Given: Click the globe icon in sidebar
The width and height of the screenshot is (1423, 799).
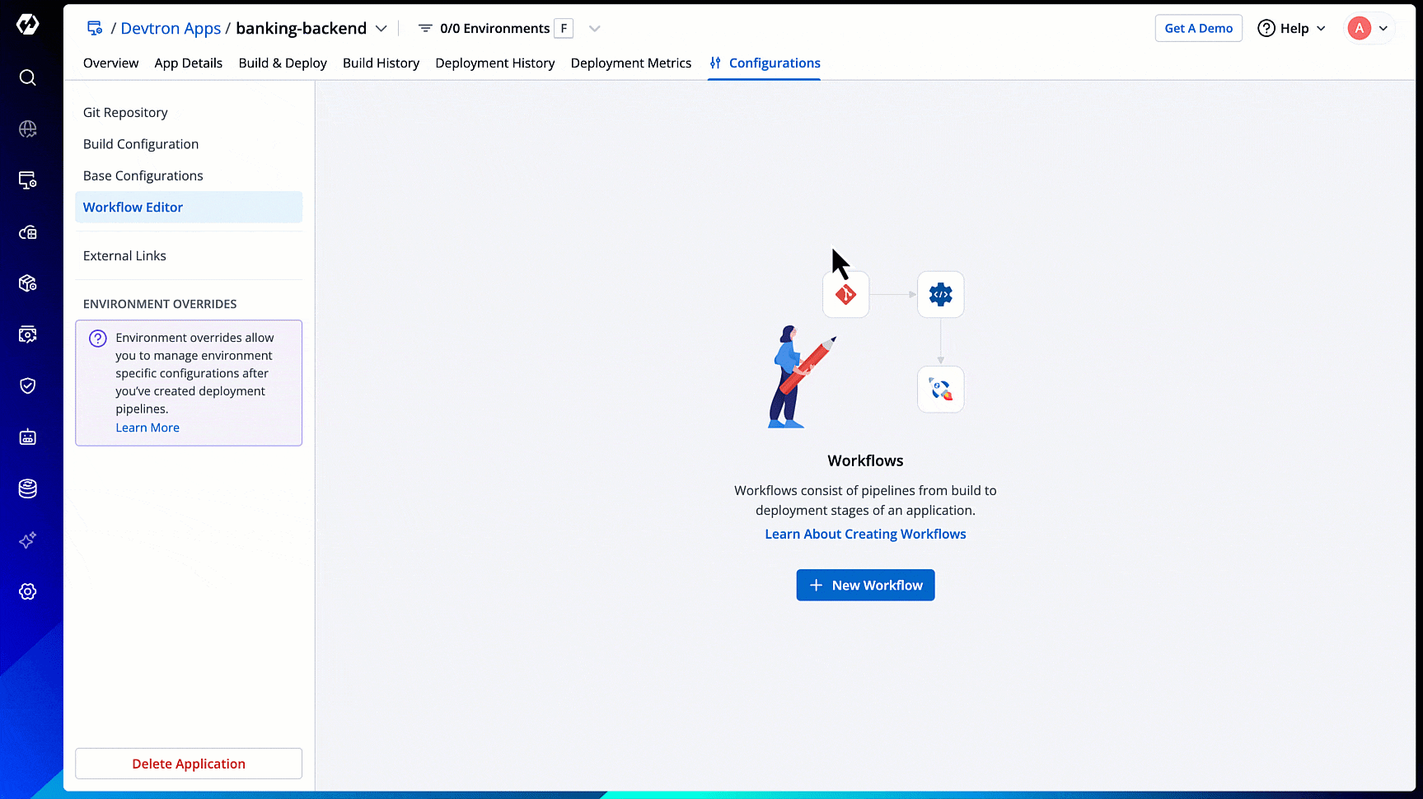Looking at the screenshot, I should tap(27, 129).
